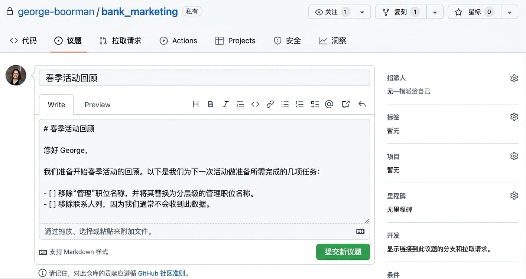Fork repository with 复刻 button
Screen dimensions: 526x279
401,12
